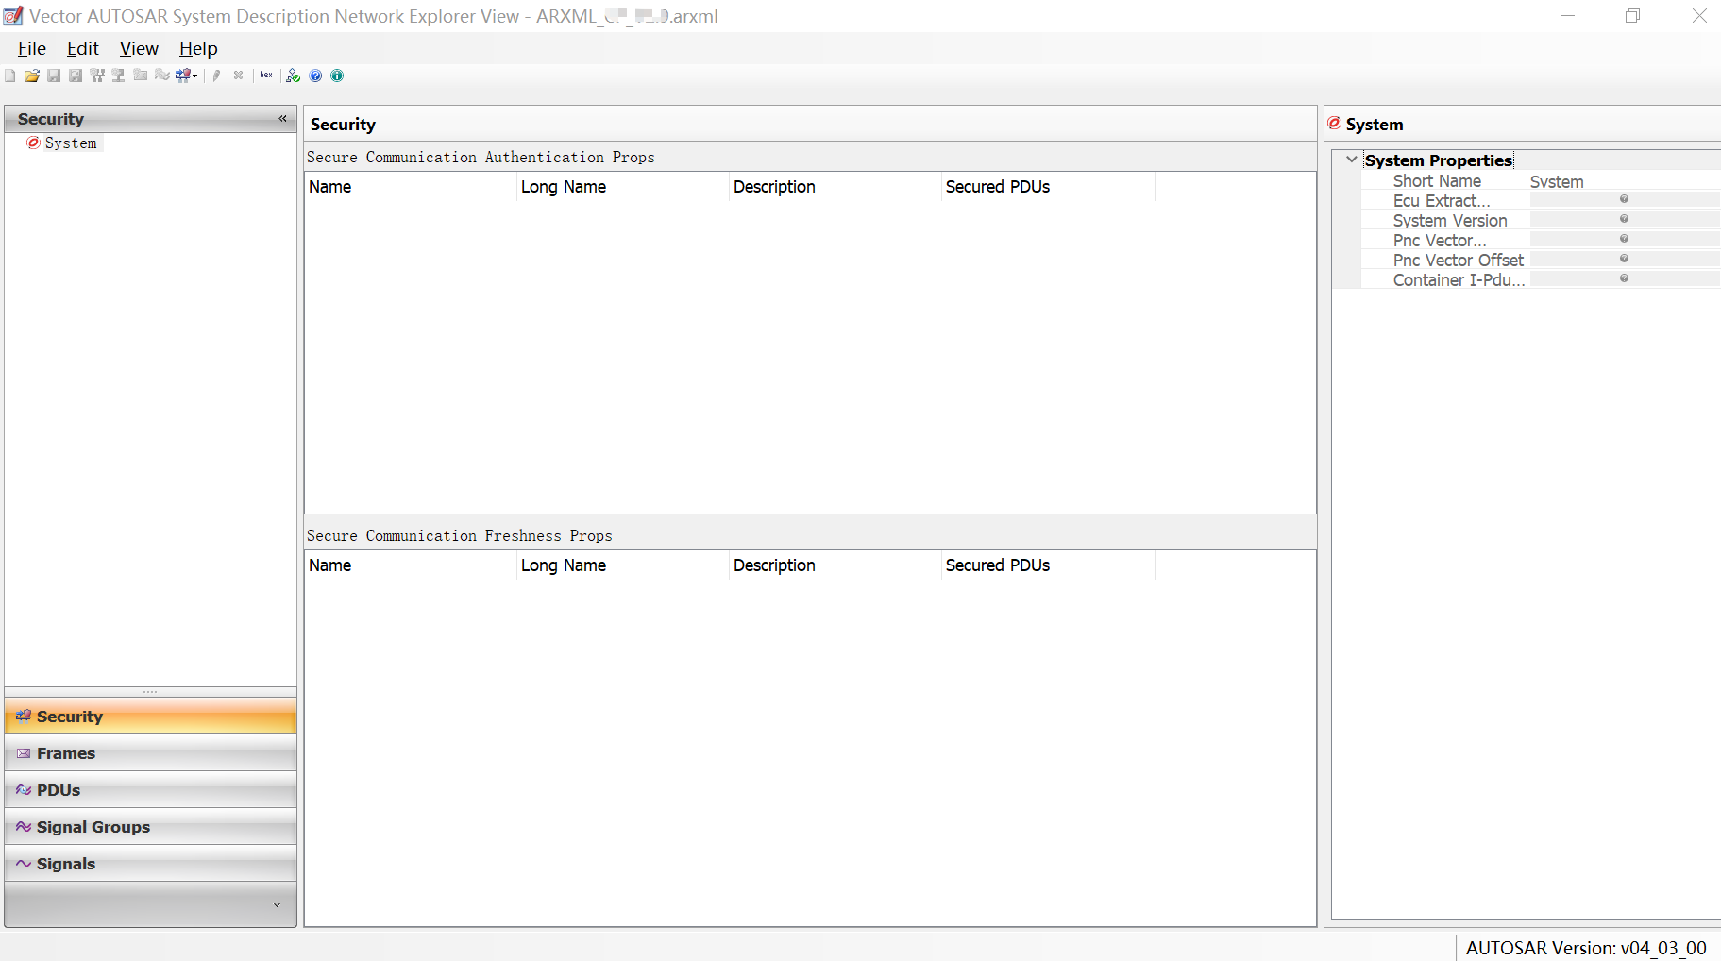Click the Signal Groups wave icon
The width and height of the screenshot is (1721, 961).
pos(24,827)
